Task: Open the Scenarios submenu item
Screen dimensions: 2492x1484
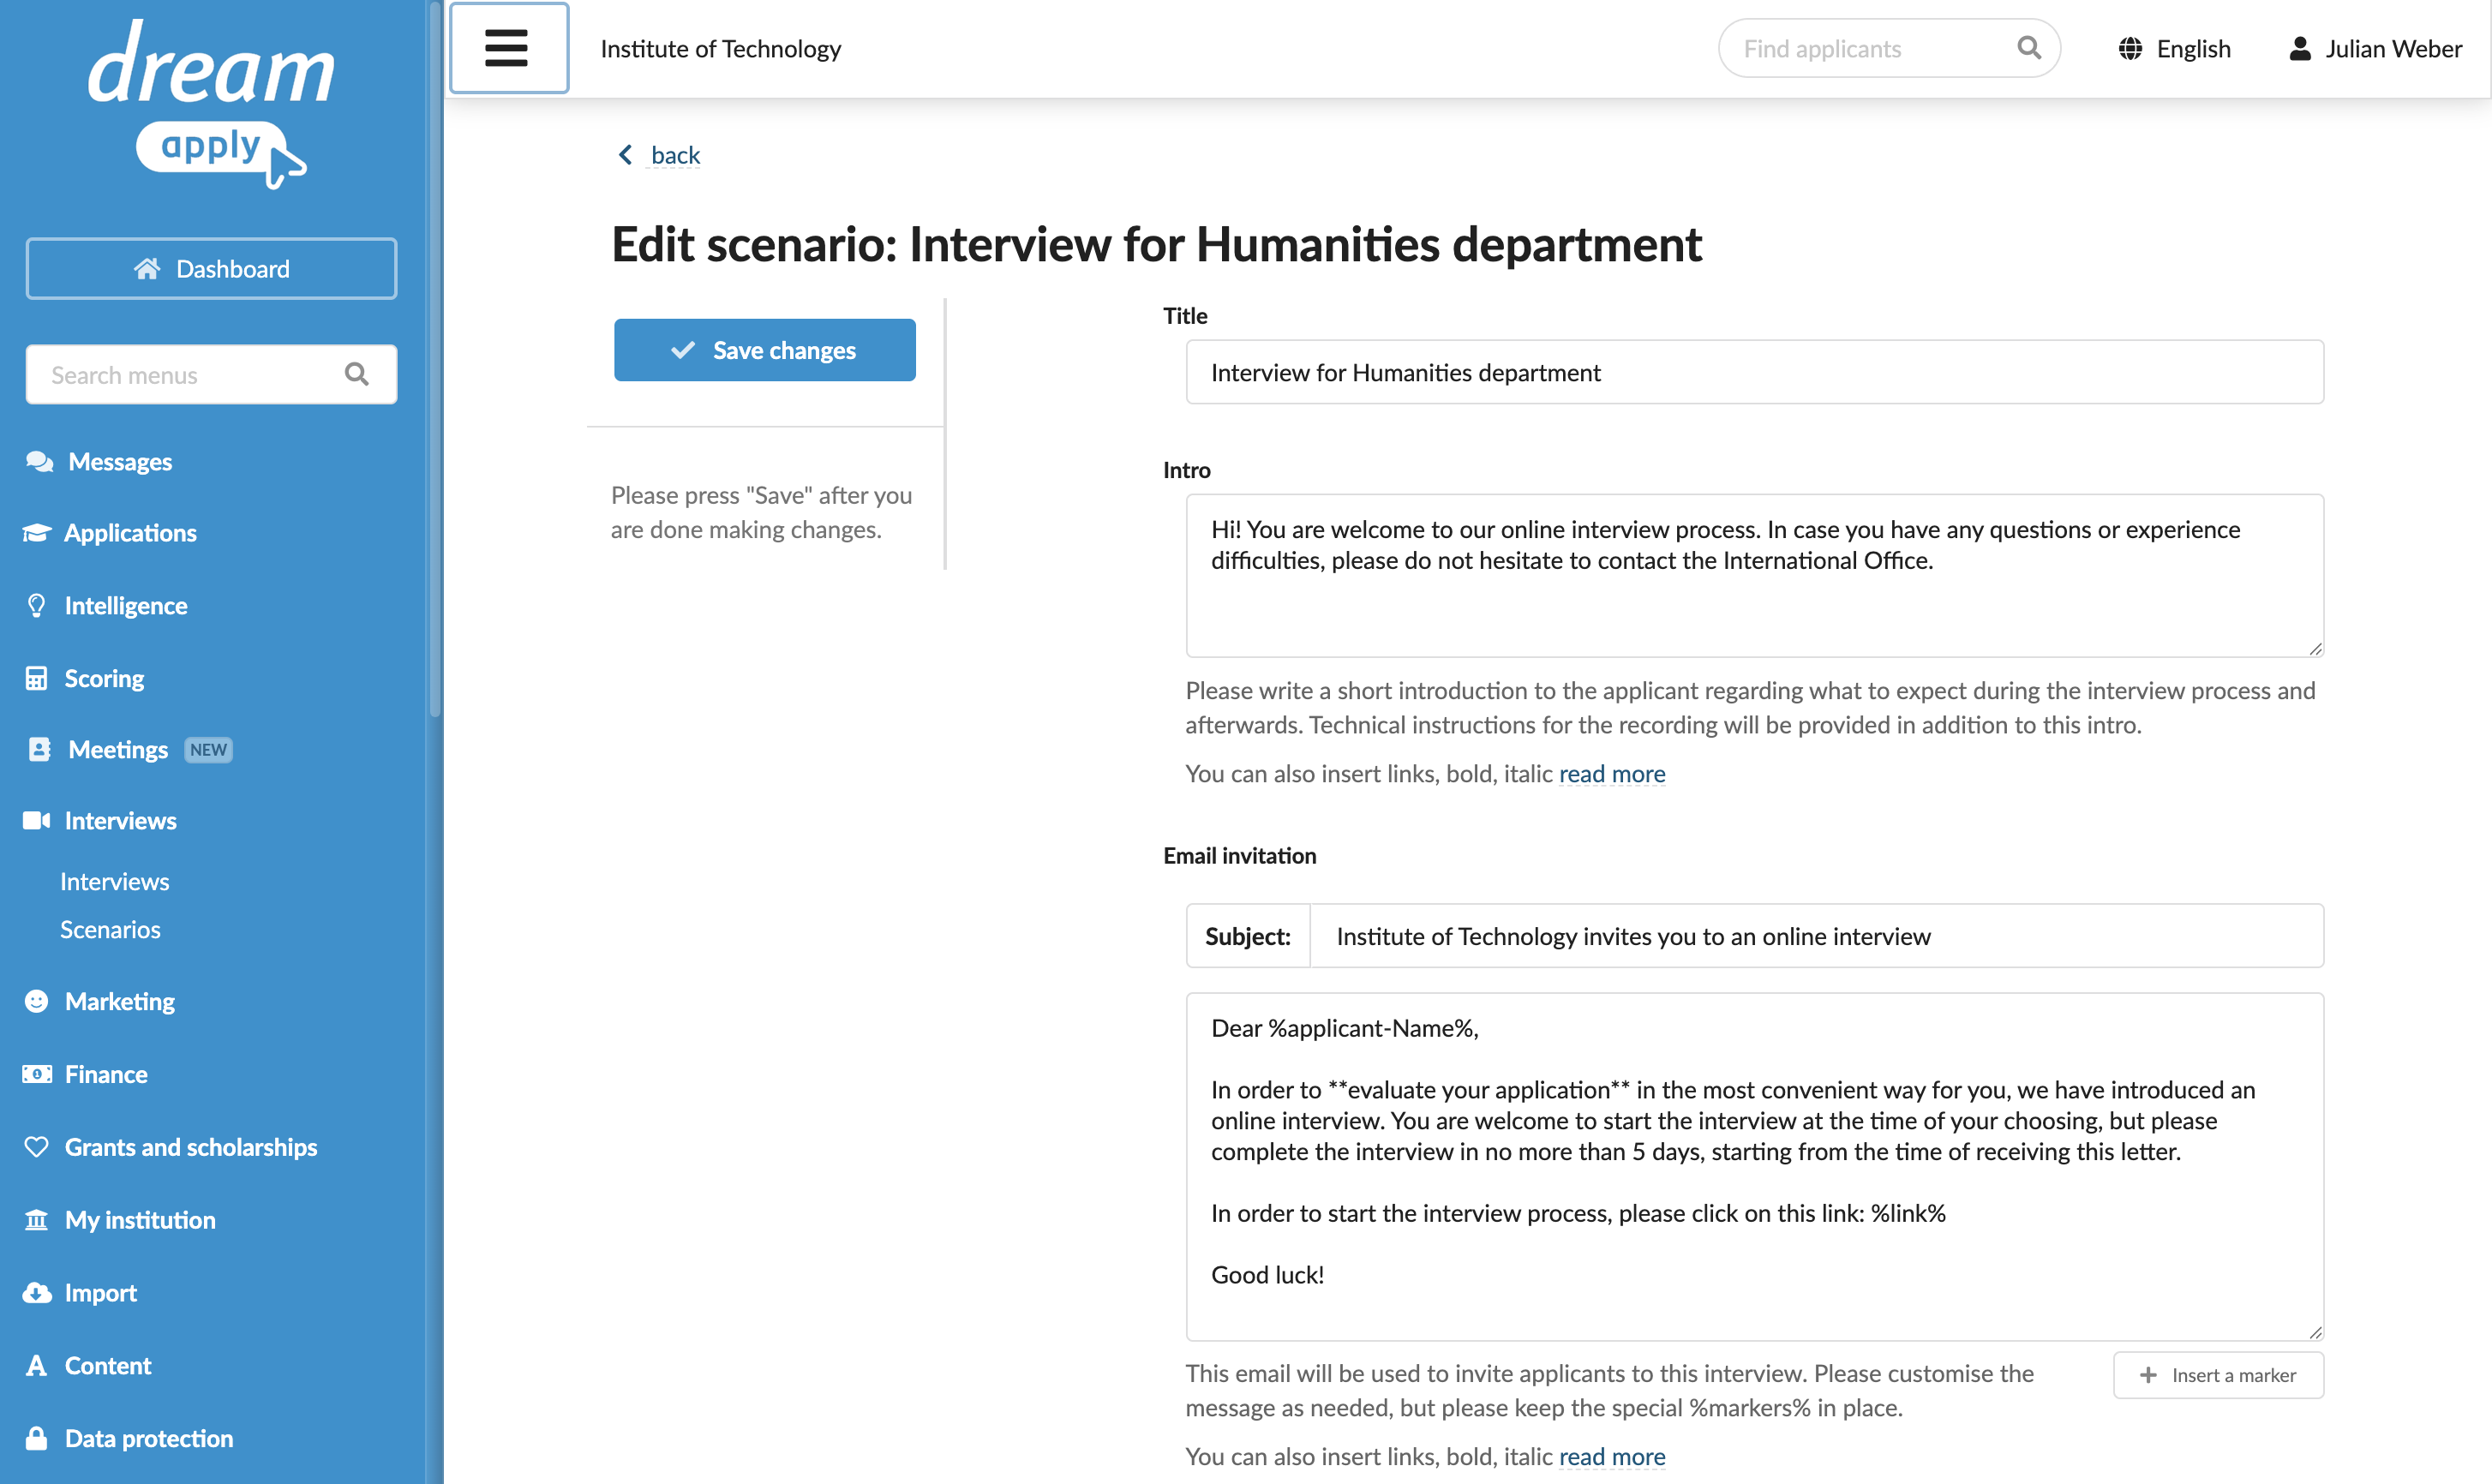Action: pyautogui.click(x=110, y=929)
